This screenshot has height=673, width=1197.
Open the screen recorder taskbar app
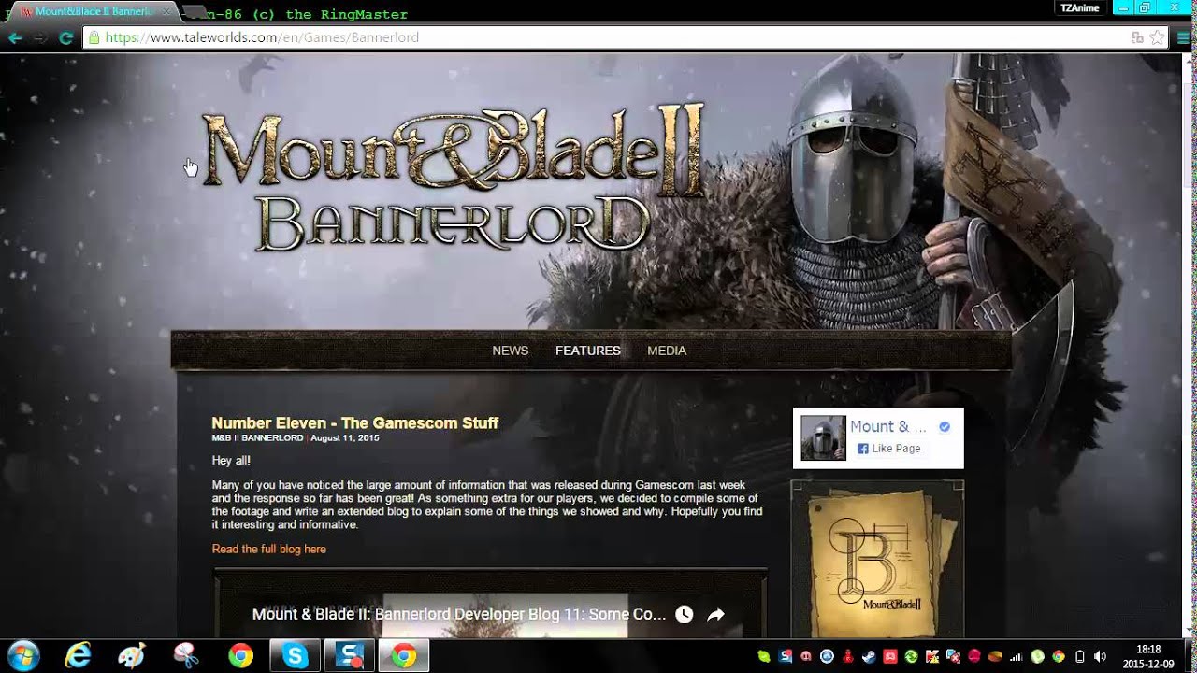tap(349, 656)
